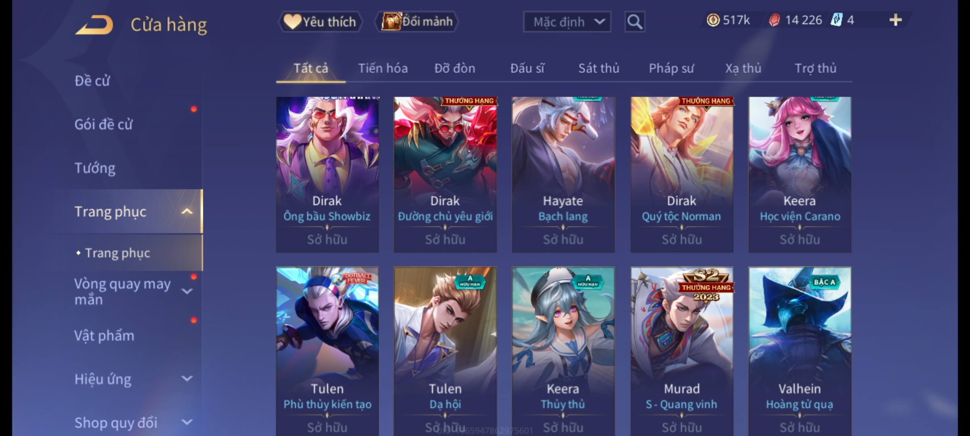Select the Tiến hóa tab

tap(383, 68)
